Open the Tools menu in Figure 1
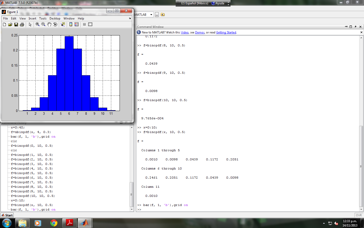Screen dimensions: 364x228 43,18
